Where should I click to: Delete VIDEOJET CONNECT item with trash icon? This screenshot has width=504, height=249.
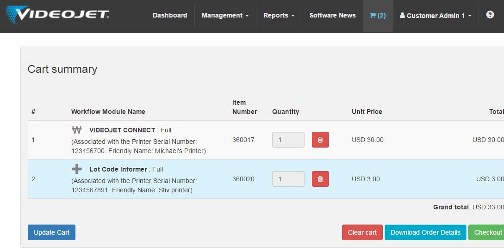tap(320, 140)
